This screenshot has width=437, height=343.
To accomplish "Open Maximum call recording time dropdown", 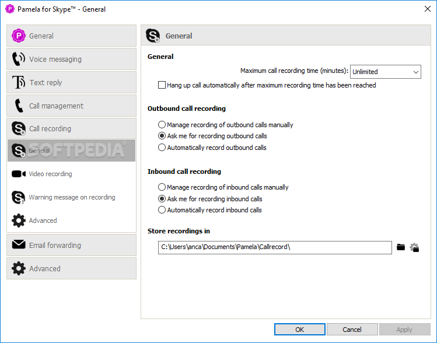I will pos(386,72).
